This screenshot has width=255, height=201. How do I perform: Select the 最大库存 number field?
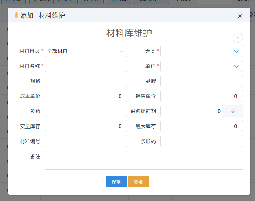[201, 126]
